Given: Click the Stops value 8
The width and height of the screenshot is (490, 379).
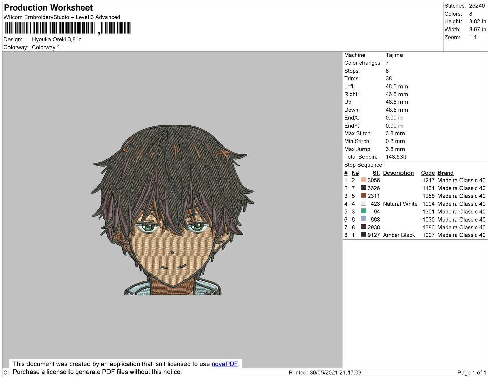Looking at the screenshot, I should pos(387,71).
